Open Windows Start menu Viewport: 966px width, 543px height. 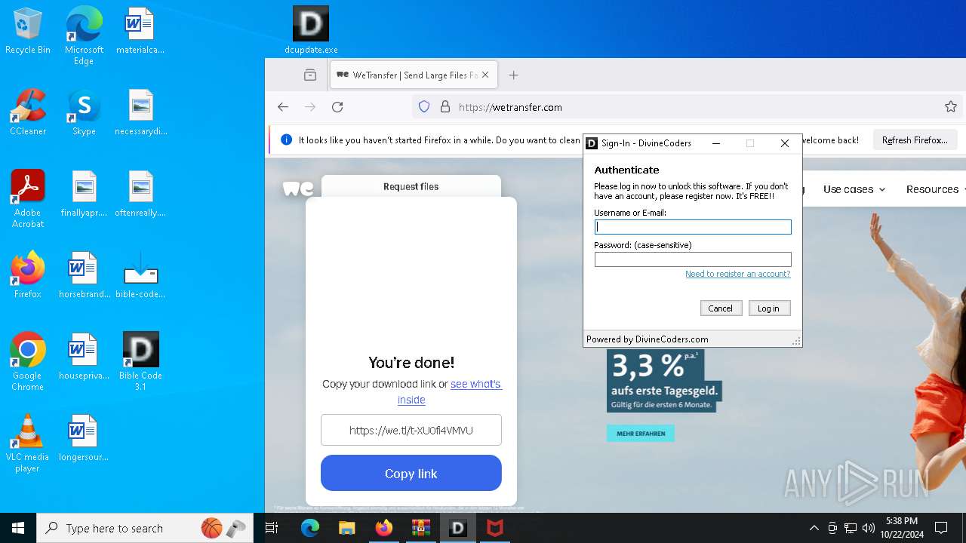[18, 528]
